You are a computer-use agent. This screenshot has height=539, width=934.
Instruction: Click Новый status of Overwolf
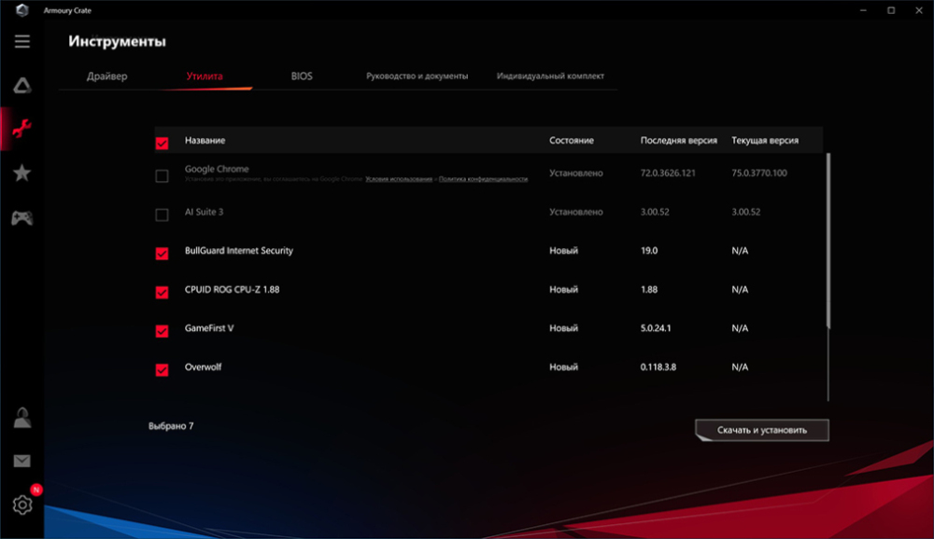563,367
